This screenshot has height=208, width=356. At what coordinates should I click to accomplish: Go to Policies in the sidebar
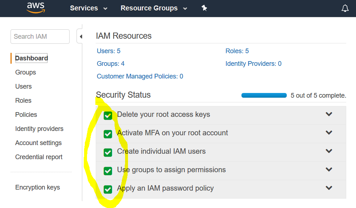26,115
